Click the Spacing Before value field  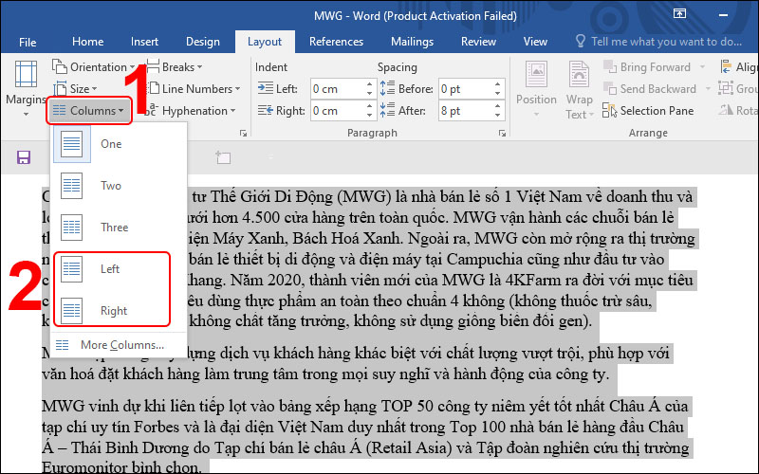[x=465, y=89]
